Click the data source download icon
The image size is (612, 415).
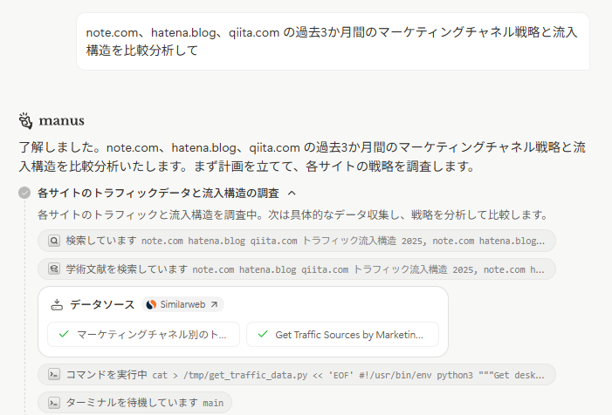click(x=58, y=304)
